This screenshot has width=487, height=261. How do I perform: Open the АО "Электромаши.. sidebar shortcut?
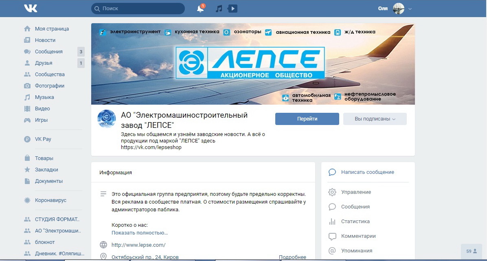pos(58,231)
